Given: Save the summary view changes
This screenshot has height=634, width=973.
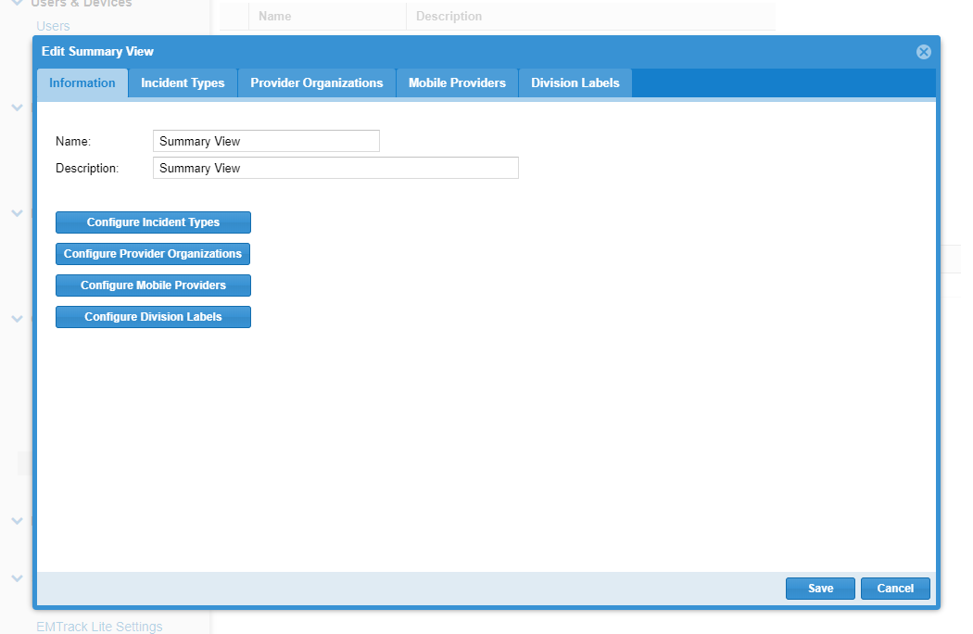Looking at the screenshot, I should point(820,588).
